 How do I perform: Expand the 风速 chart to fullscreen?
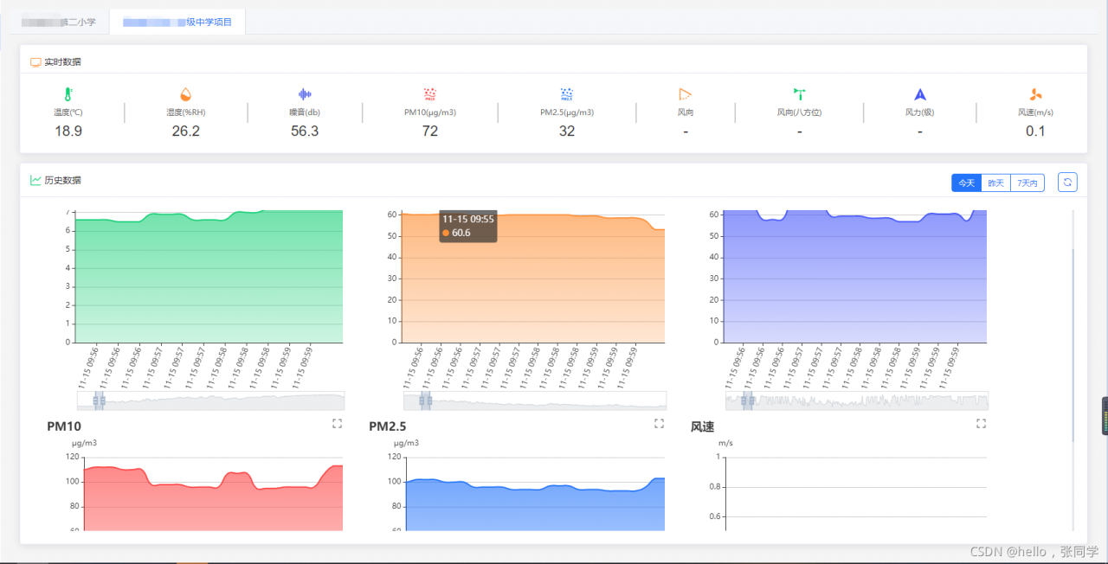coord(981,424)
